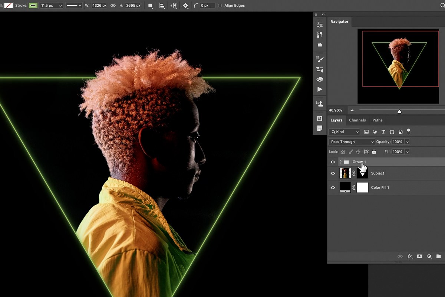Screen dimensions: 445x297
Task: Open the Notes panel icon
Action: click(320, 128)
